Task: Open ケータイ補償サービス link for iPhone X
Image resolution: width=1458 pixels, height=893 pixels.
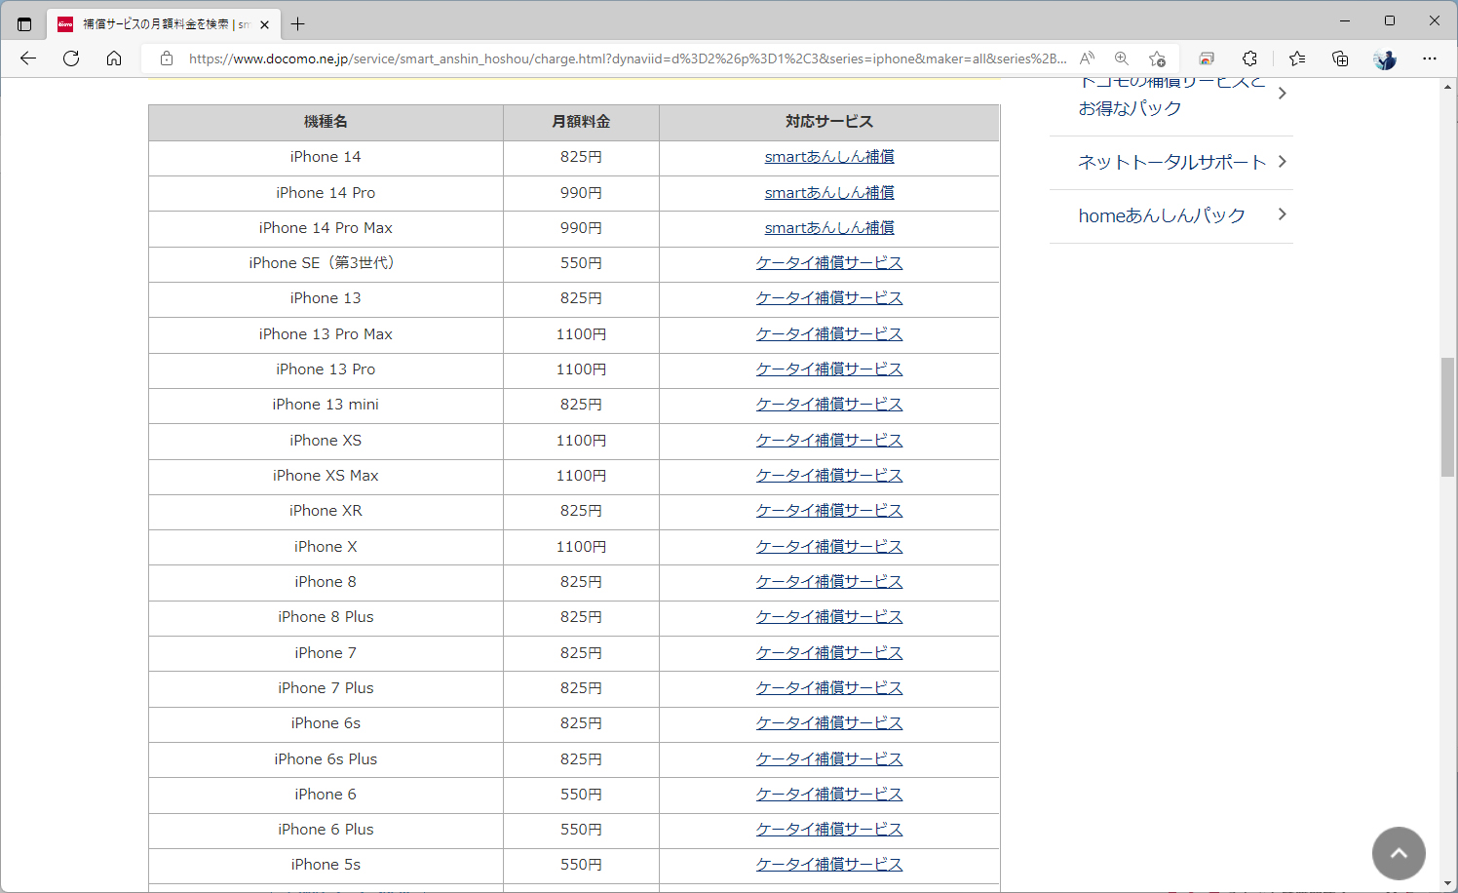Action: tap(829, 547)
